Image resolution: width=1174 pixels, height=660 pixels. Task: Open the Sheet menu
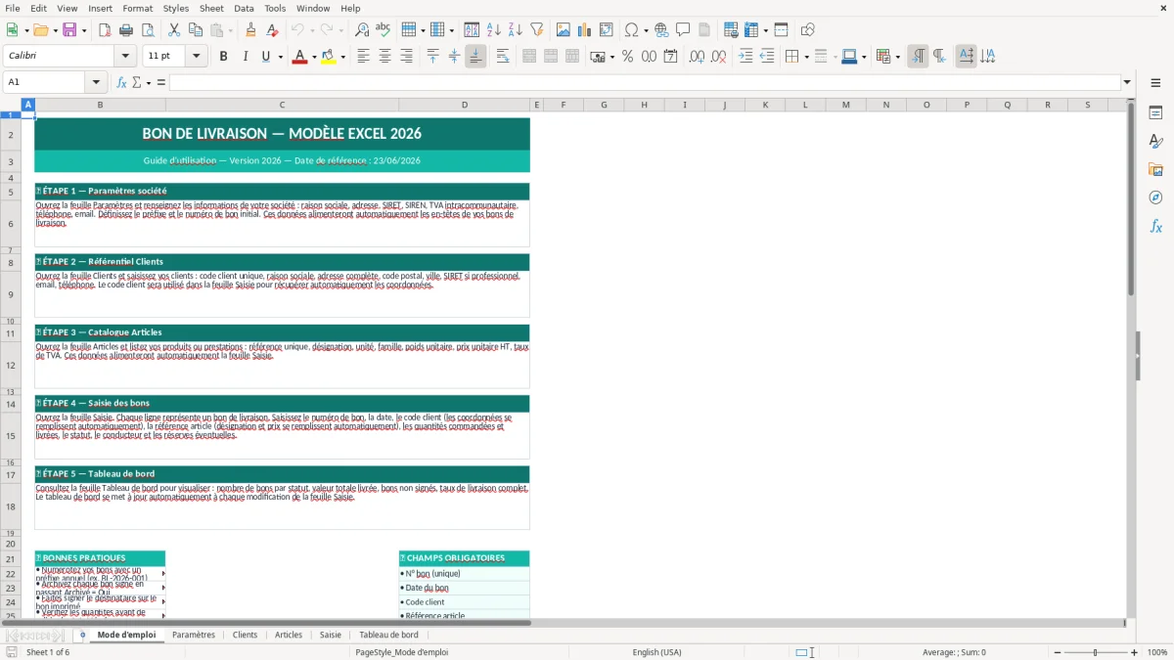(x=211, y=8)
